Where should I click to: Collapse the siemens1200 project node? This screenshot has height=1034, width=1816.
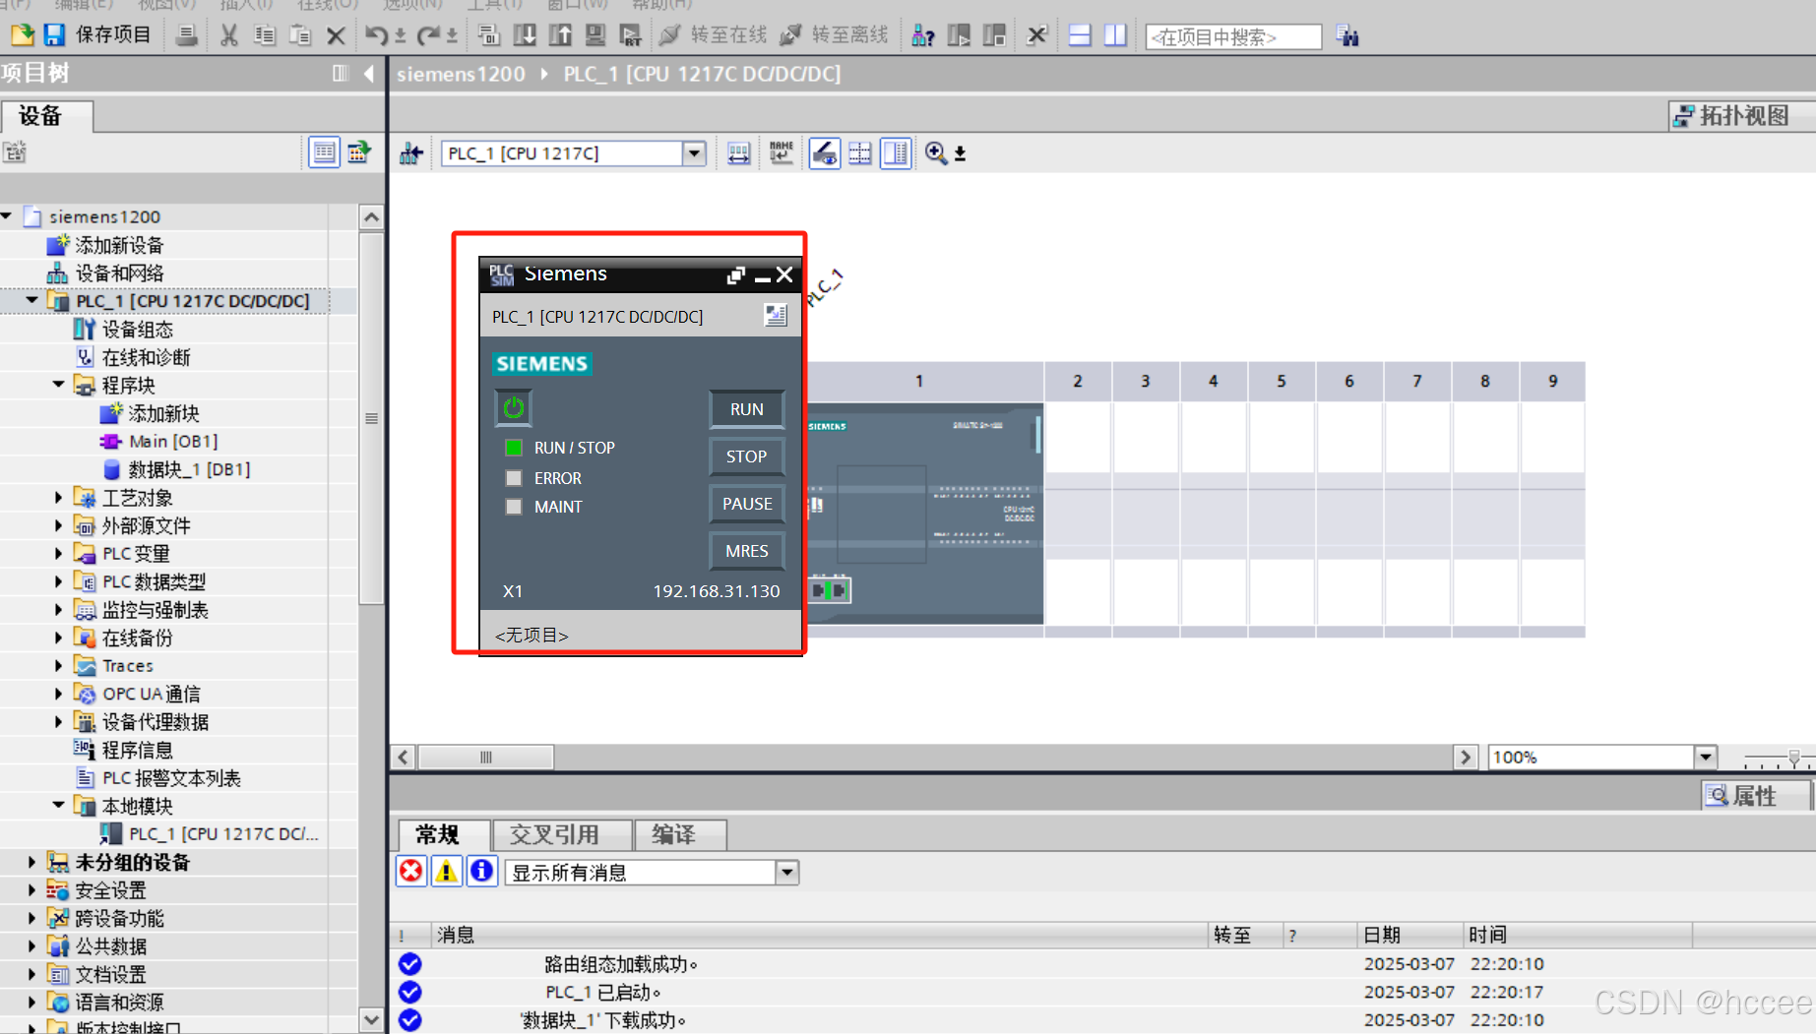(8, 215)
